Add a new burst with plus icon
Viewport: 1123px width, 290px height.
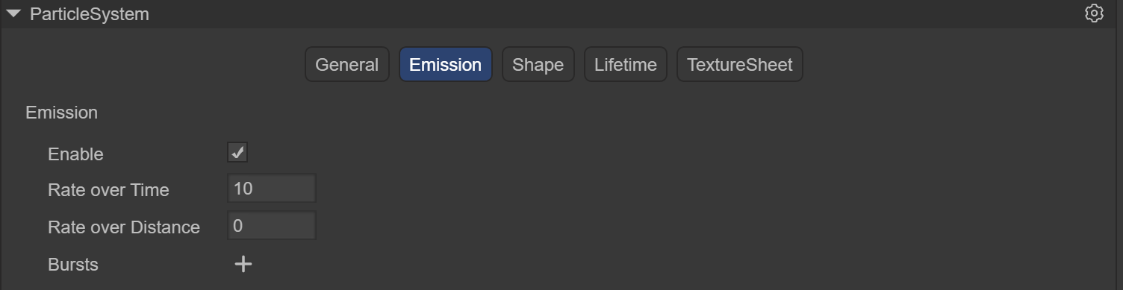tap(243, 264)
